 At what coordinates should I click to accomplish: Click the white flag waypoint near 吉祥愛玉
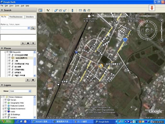[x=59, y=83]
